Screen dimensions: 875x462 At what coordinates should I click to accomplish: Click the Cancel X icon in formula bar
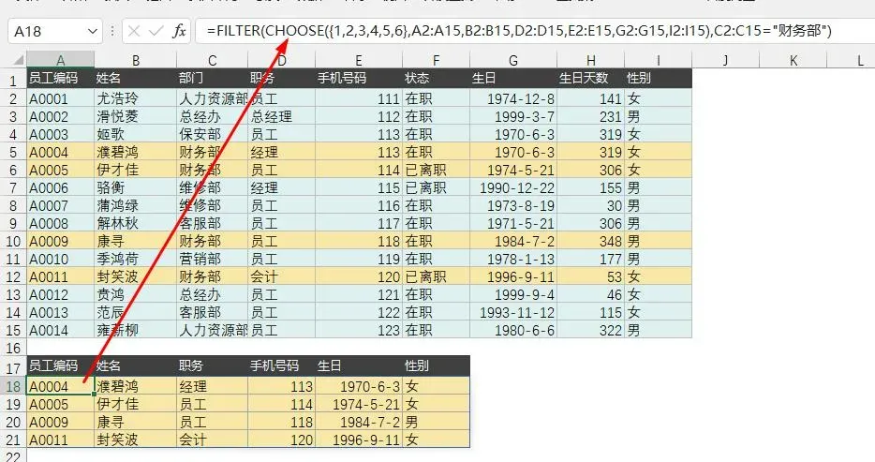pyautogui.click(x=134, y=31)
